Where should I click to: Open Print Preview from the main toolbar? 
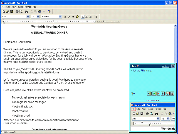click(21, 11)
